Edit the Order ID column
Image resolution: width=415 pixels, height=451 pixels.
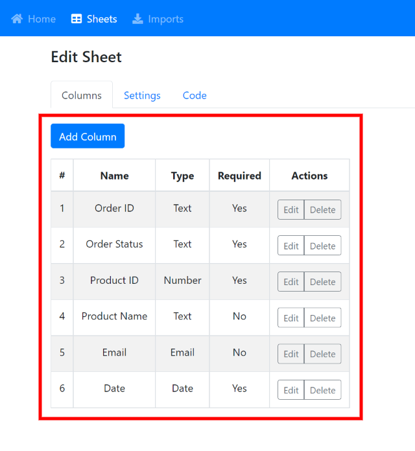point(291,210)
